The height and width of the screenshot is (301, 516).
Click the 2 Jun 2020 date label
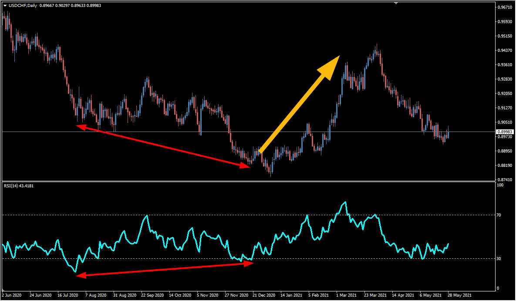[x=13, y=295]
